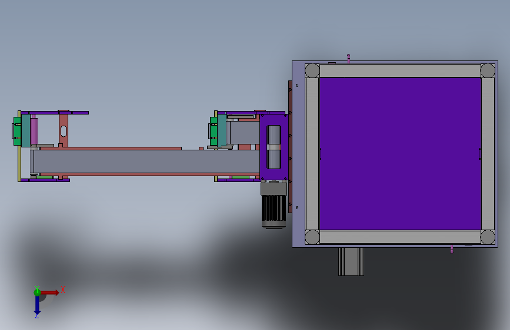Select the right gray bar of the square frame
The width and height of the screenshot is (510, 330).
point(488,154)
